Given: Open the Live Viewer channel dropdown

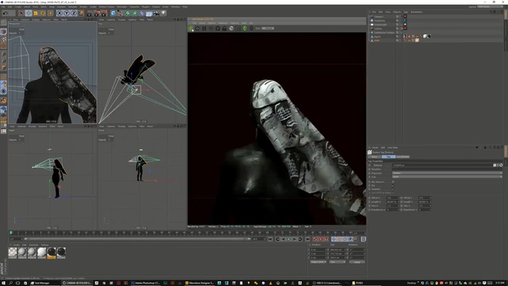Looking at the screenshot, I should click(x=267, y=29).
